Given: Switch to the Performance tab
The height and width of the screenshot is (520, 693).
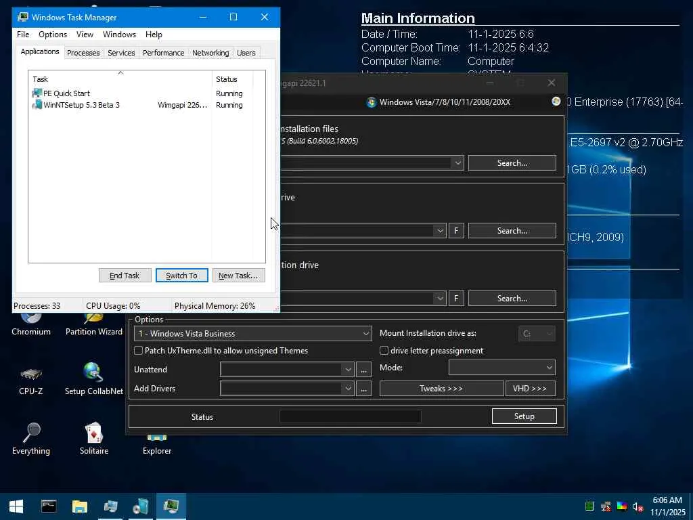Looking at the screenshot, I should [x=163, y=53].
